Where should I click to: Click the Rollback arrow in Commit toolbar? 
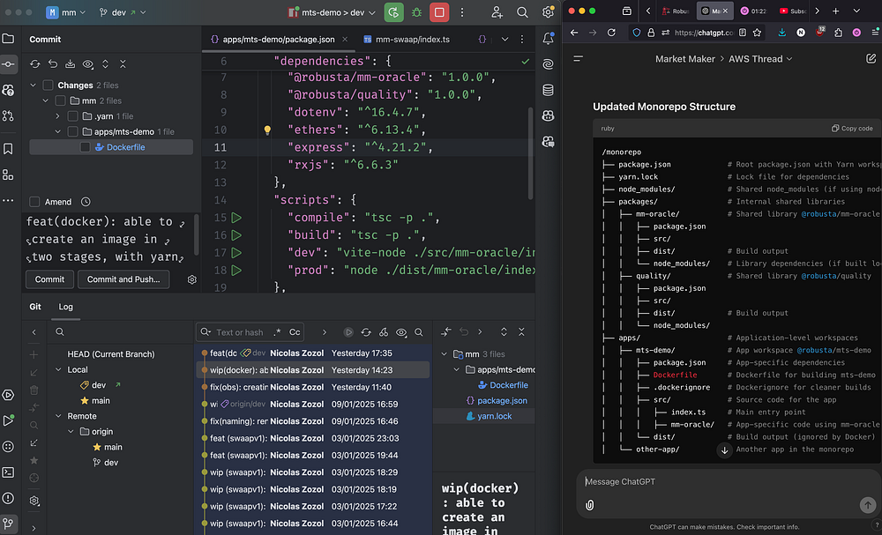click(x=53, y=64)
